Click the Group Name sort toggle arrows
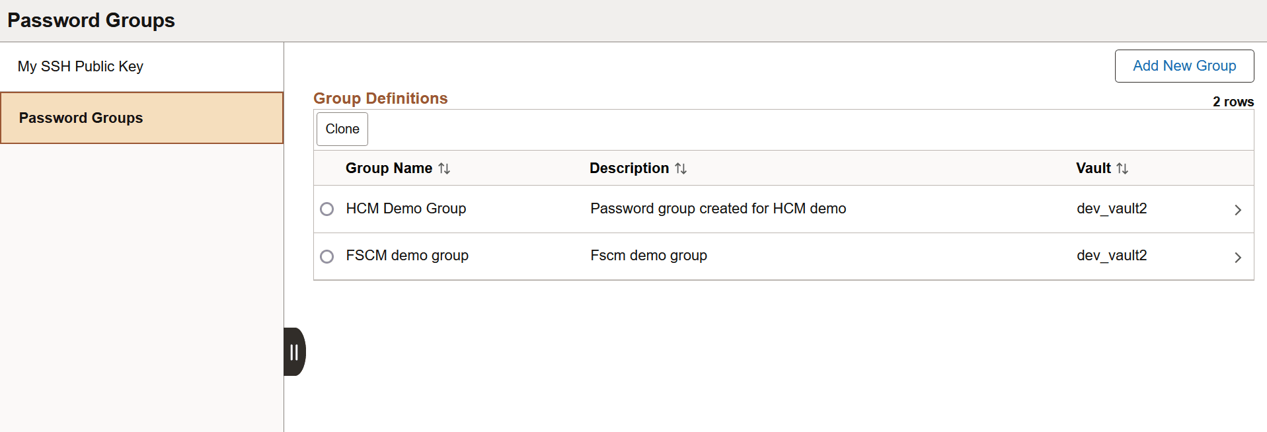Viewport: 1267px width, 432px height. [x=445, y=168]
